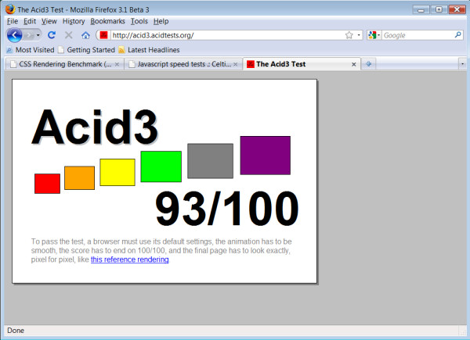Open the address bar history dropdown
Image resolution: width=470 pixels, height=340 pixels.
click(359, 35)
